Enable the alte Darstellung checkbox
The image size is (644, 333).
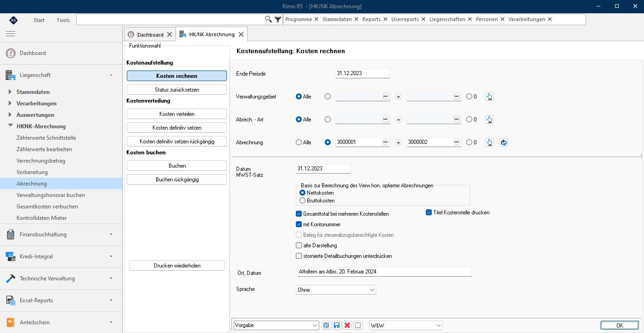click(x=299, y=246)
